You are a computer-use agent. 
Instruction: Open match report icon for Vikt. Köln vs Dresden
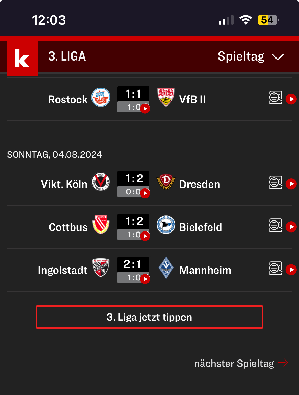click(276, 182)
